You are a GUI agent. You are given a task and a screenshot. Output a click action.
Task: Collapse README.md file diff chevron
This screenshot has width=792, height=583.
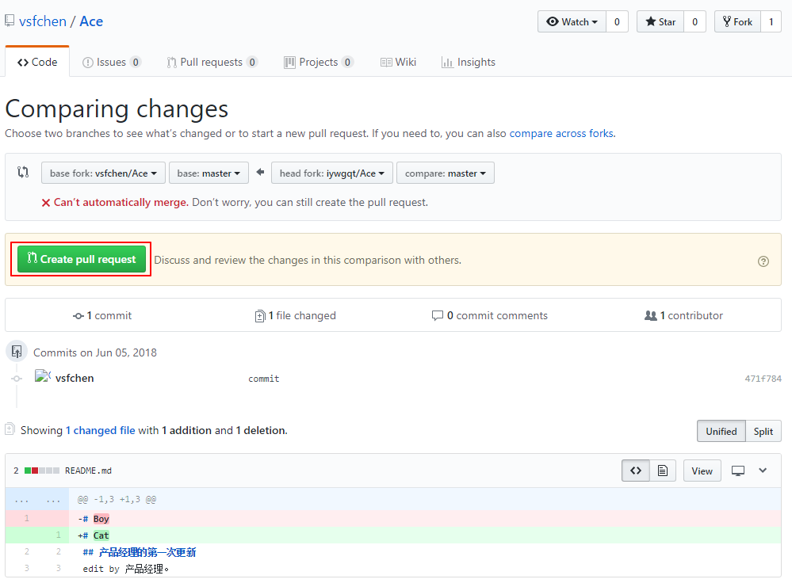(x=763, y=471)
